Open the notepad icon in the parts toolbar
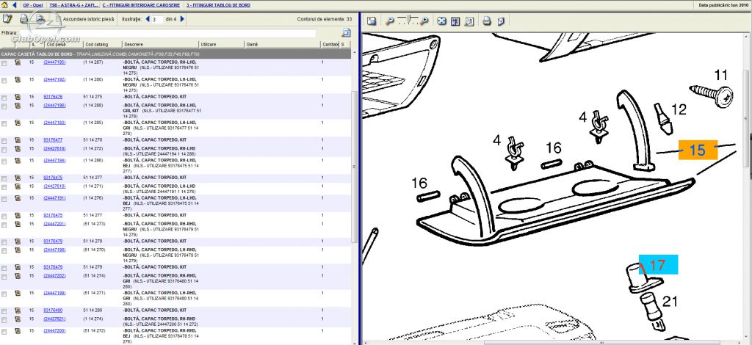This screenshot has height=345, width=752. [7, 19]
